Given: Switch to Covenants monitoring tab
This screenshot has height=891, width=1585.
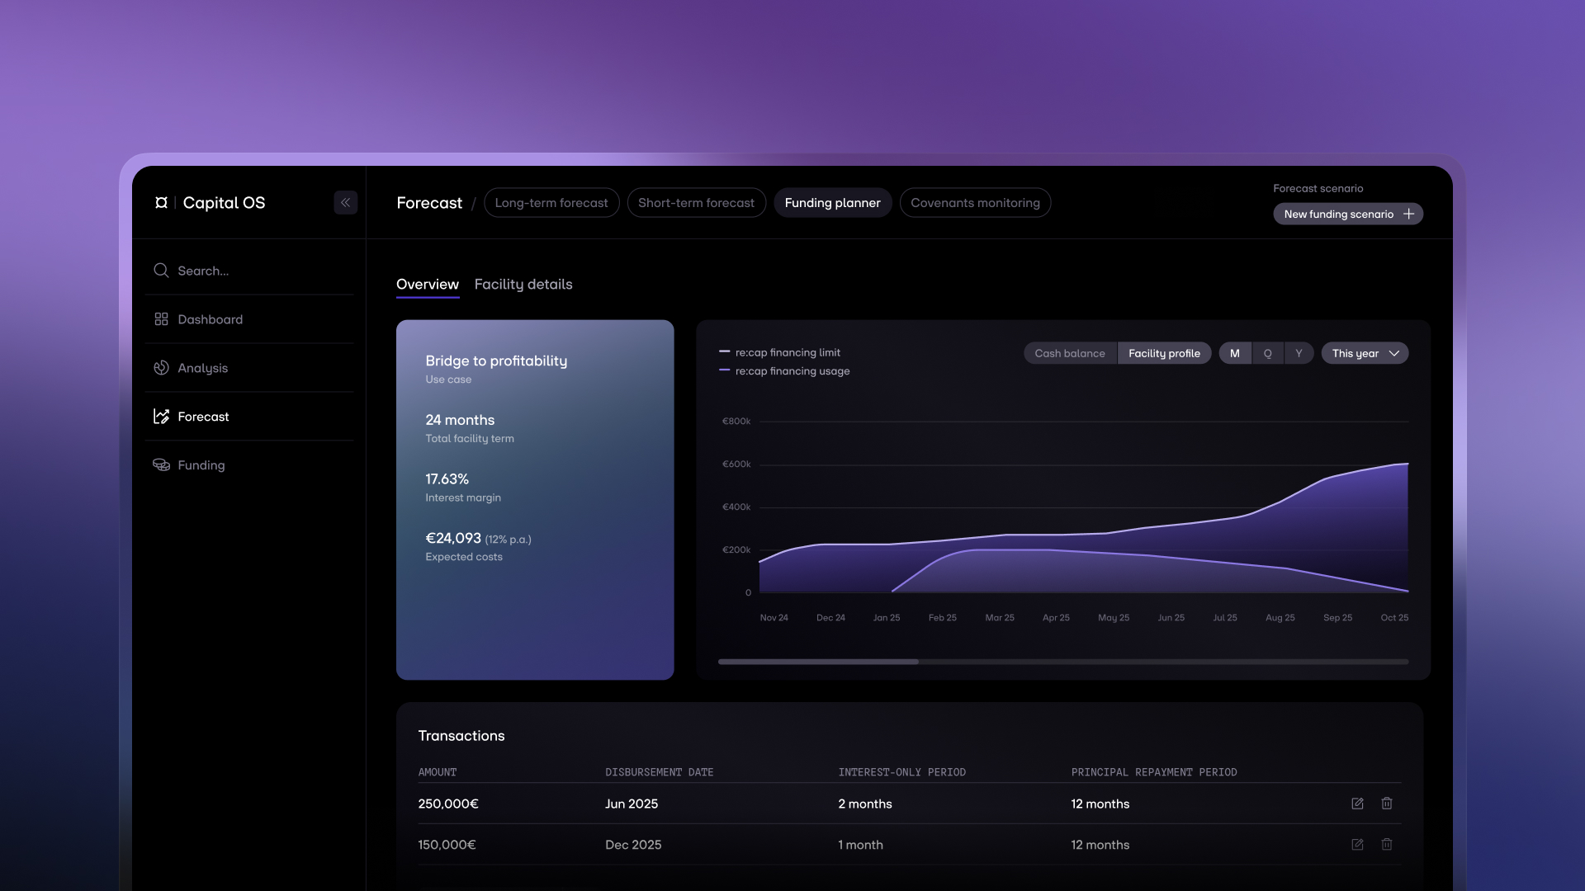Looking at the screenshot, I should 975,203.
